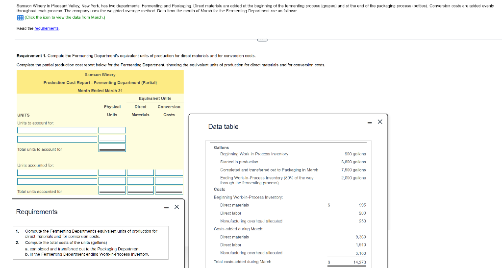Select first Conversion Costs field under Units accounted for
Viewport: 502px width, 268px height.
[x=169, y=172]
